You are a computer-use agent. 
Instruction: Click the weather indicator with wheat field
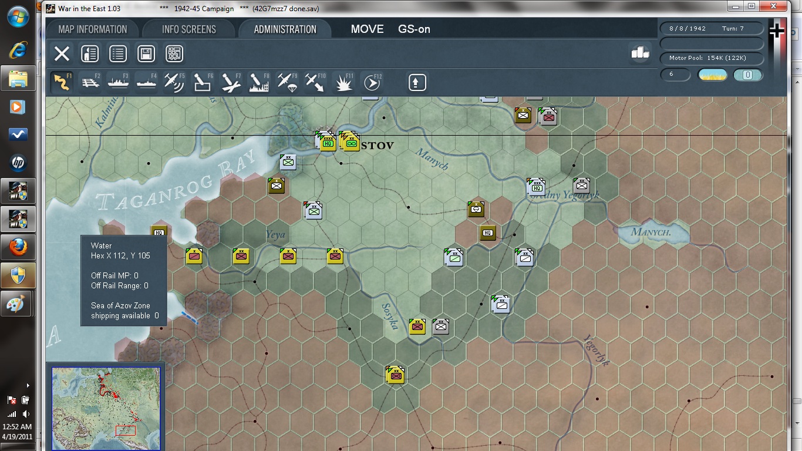click(x=712, y=75)
